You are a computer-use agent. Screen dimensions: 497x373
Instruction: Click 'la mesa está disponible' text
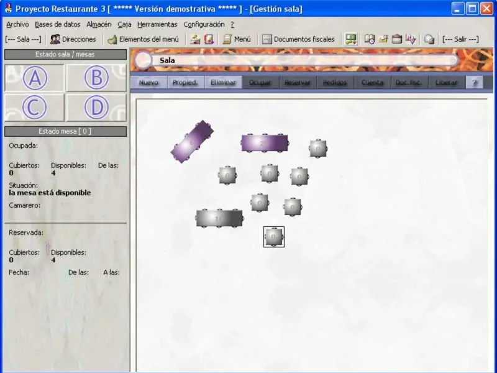(x=50, y=193)
